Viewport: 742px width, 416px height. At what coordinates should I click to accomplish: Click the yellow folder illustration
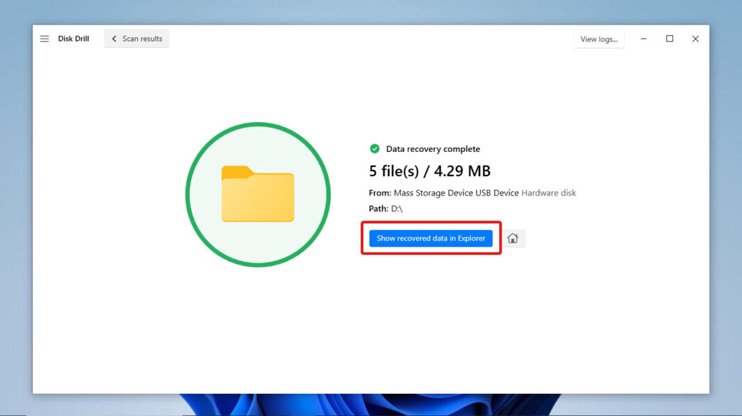(258, 194)
